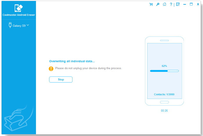Image resolution: width=203 pixels, height=136 pixels.
Task: Click 'Please do not unplug your device' message
Action: [88, 68]
